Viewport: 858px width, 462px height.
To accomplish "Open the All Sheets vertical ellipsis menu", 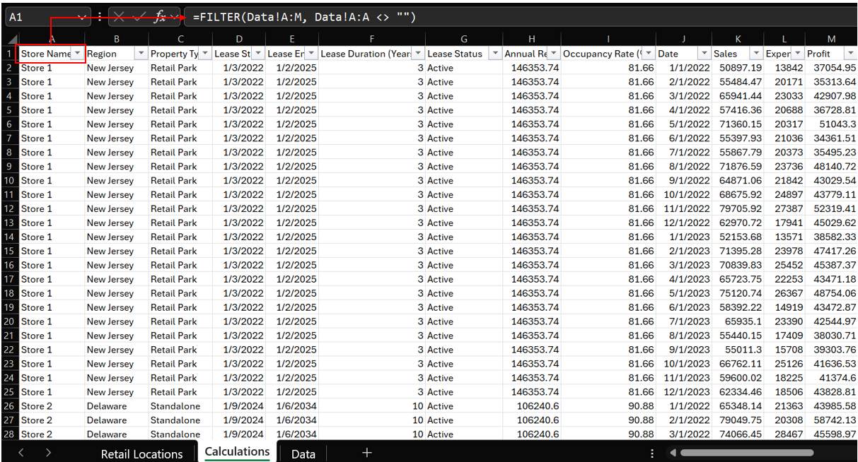I will (x=651, y=453).
